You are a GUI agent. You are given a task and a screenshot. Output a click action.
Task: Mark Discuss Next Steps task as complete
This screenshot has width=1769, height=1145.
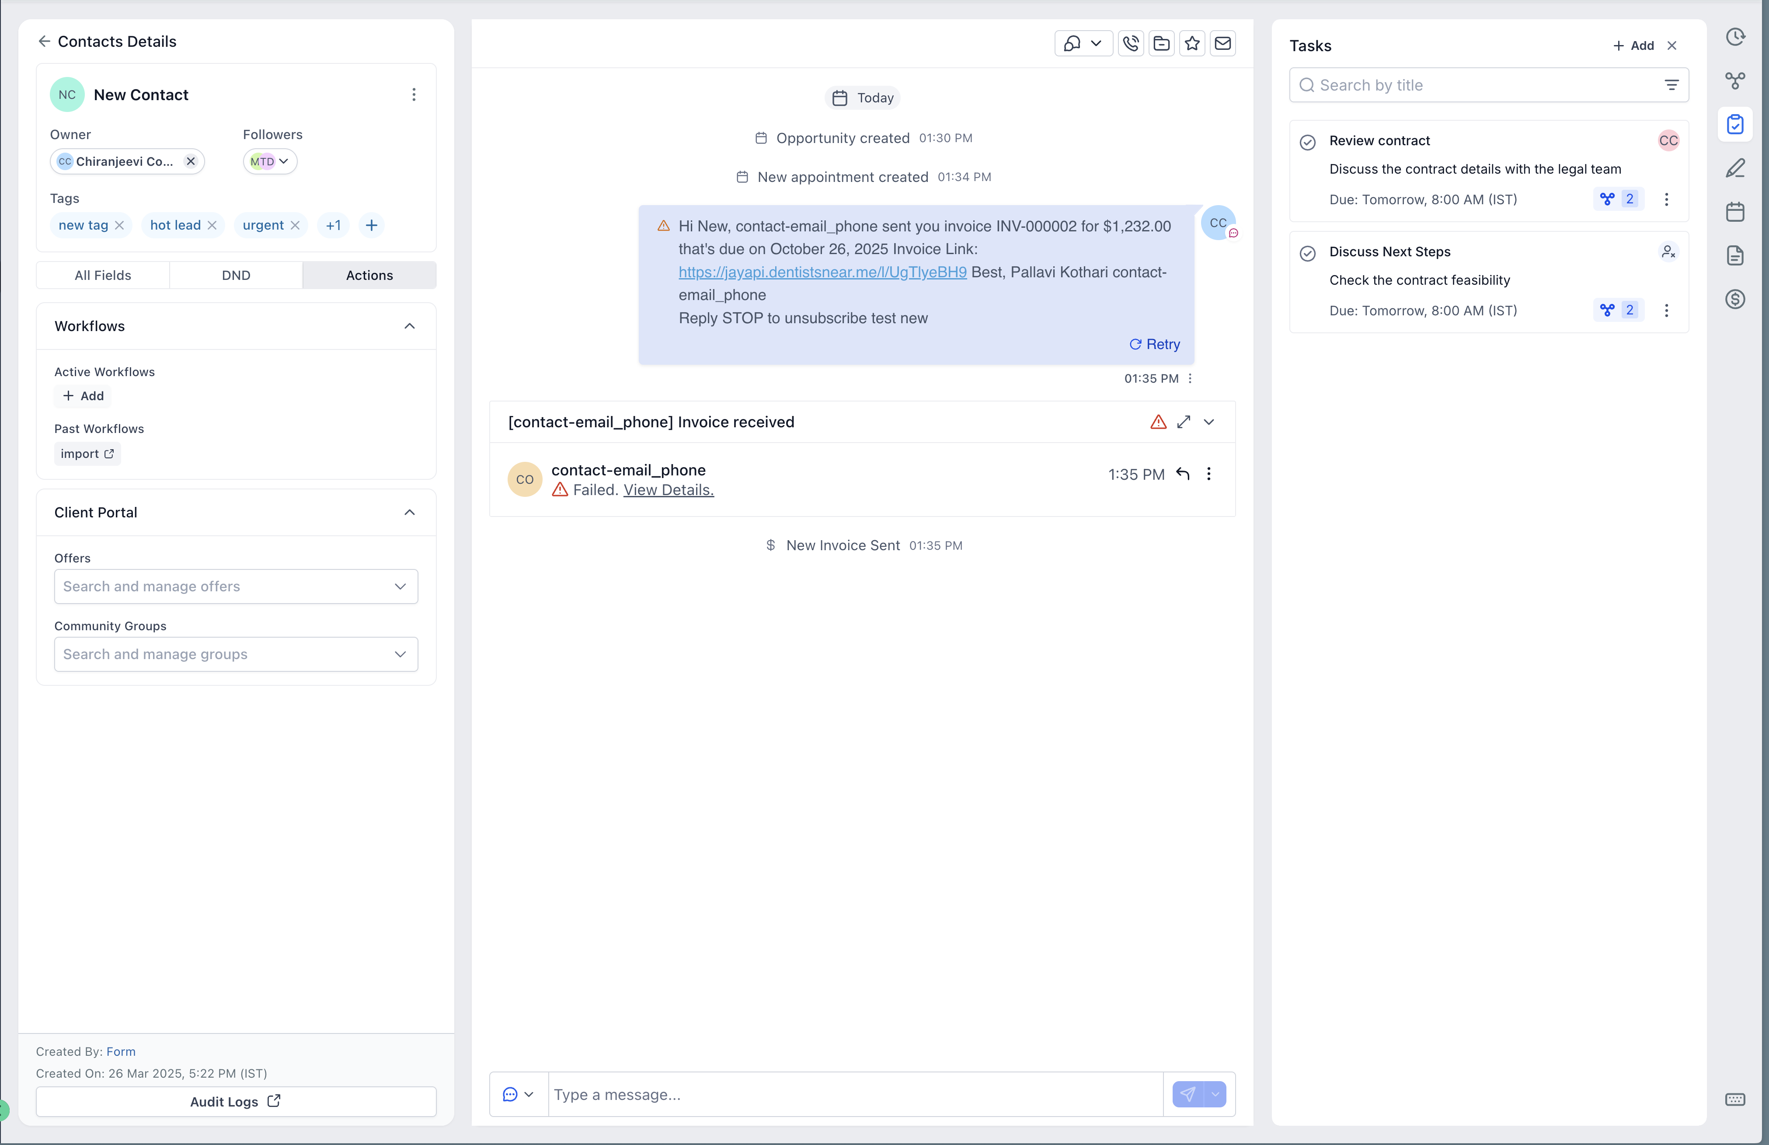point(1307,254)
